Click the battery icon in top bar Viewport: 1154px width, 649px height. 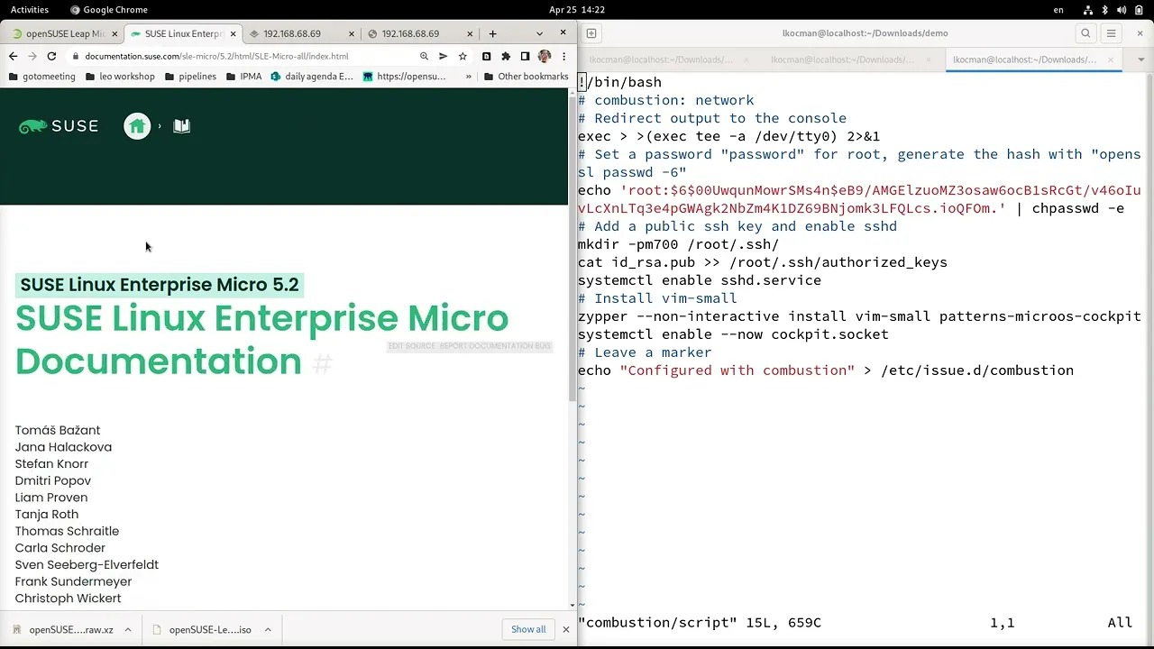pos(1138,10)
